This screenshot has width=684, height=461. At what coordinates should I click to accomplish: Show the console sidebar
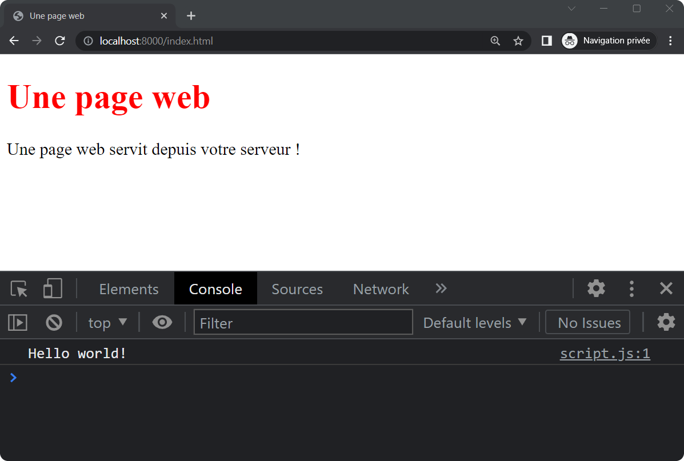18,323
